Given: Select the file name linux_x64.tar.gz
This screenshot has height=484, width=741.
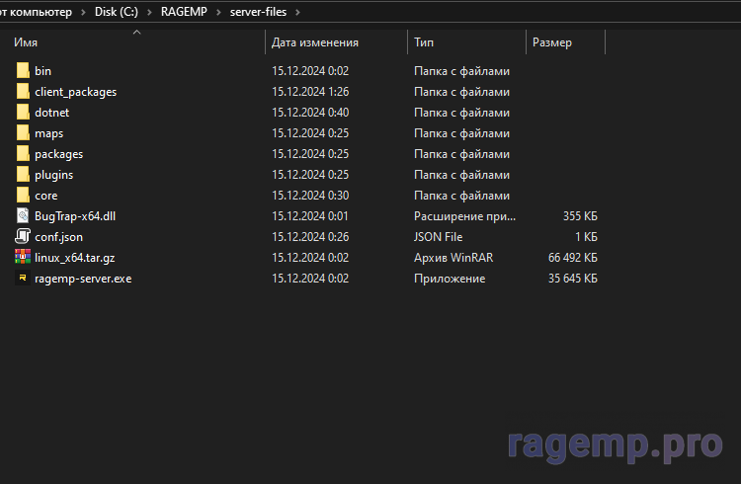Looking at the screenshot, I should pyautogui.click(x=75, y=258).
